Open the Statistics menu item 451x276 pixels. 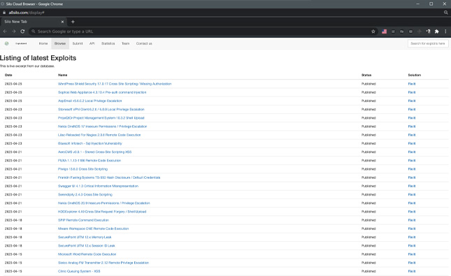click(108, 43)
